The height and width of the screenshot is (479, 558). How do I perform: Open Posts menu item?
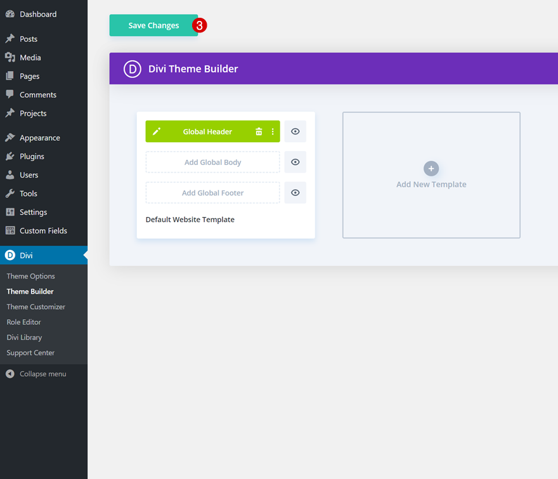click(29, 39)
